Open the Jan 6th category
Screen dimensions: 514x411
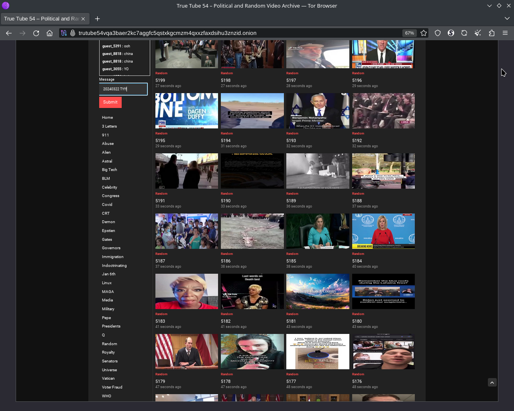coord(109,274)
